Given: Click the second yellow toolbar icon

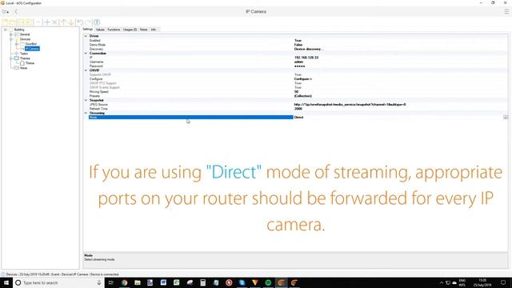Looking at the screenshot, I should coord(13,22).
